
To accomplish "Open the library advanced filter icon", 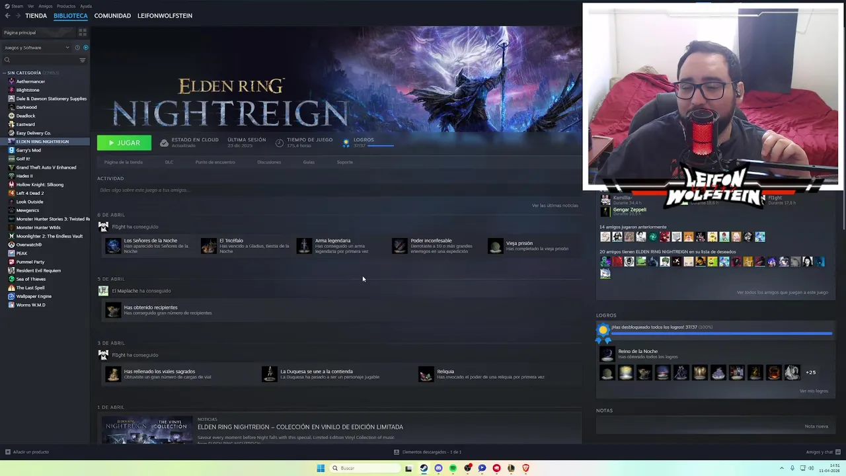I will pos(83,60).
